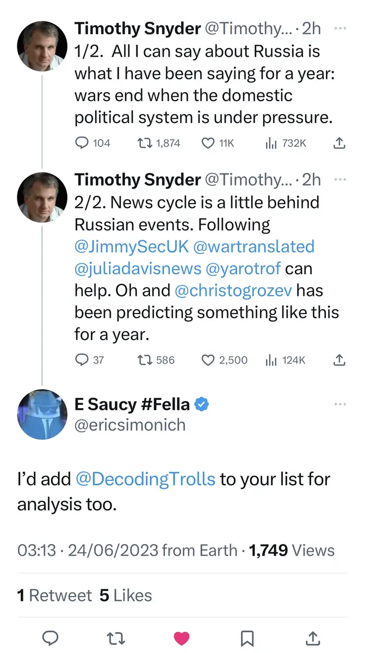Share E Saucy's tweet using bottom share icon
Image resolution: width=365 pixels, height=653 pixels.
(313, 638)
